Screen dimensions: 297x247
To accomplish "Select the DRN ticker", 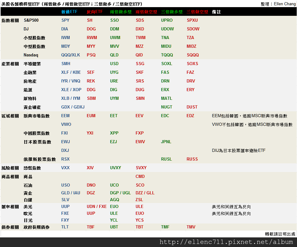I will (165, 81).
